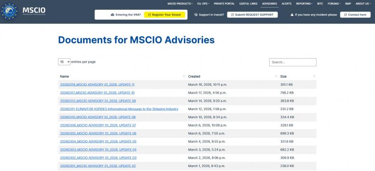The height and width of the screenshot is (171, 375).
Task: Open USEFUL LINKS page
Action: 248,4
